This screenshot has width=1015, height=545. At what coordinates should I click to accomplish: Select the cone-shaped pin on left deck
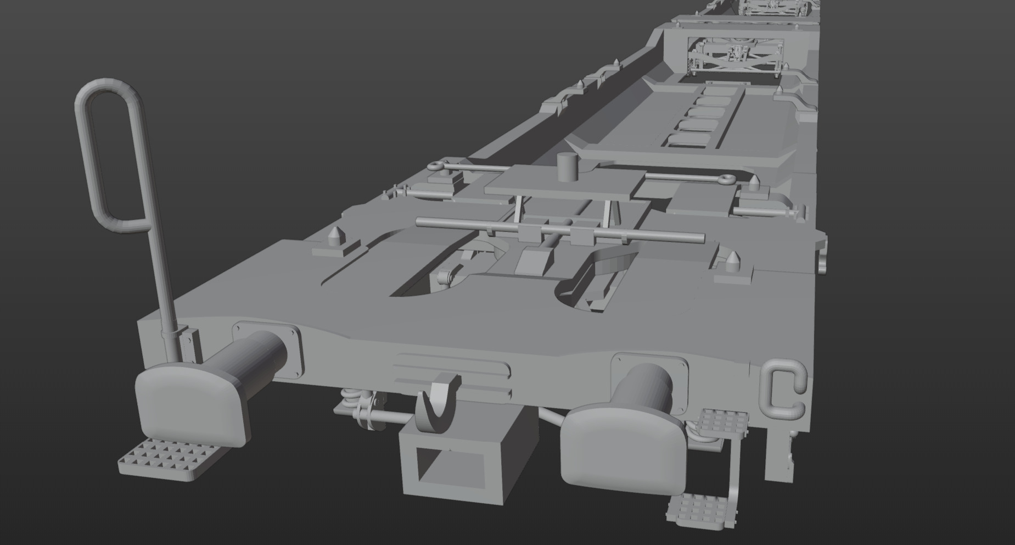335,237
